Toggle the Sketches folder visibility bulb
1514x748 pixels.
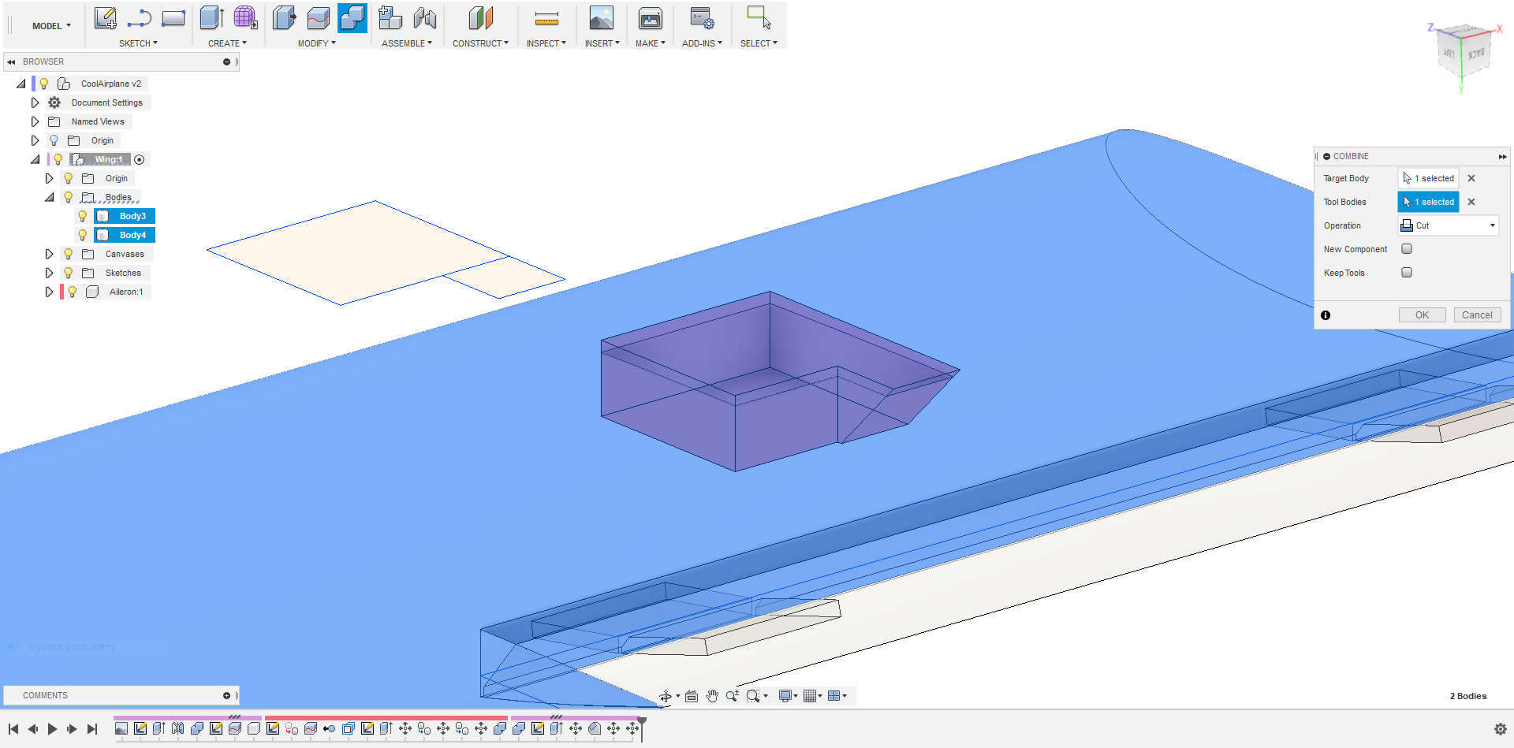pyautogui.click(x=68, y=273)
